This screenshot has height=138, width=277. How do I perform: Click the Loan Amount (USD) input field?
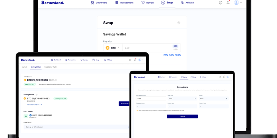[151, 98]
